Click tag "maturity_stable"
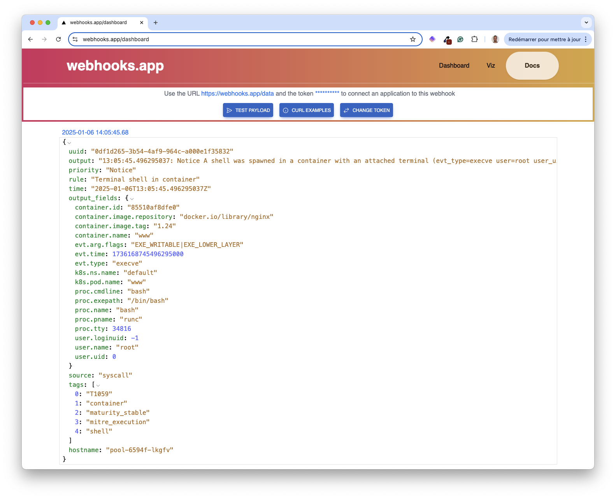 (118, 412)
